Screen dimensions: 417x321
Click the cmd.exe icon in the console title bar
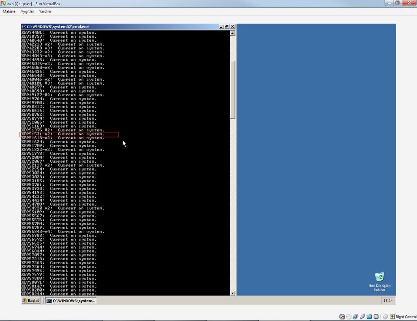tap(23, 26)
